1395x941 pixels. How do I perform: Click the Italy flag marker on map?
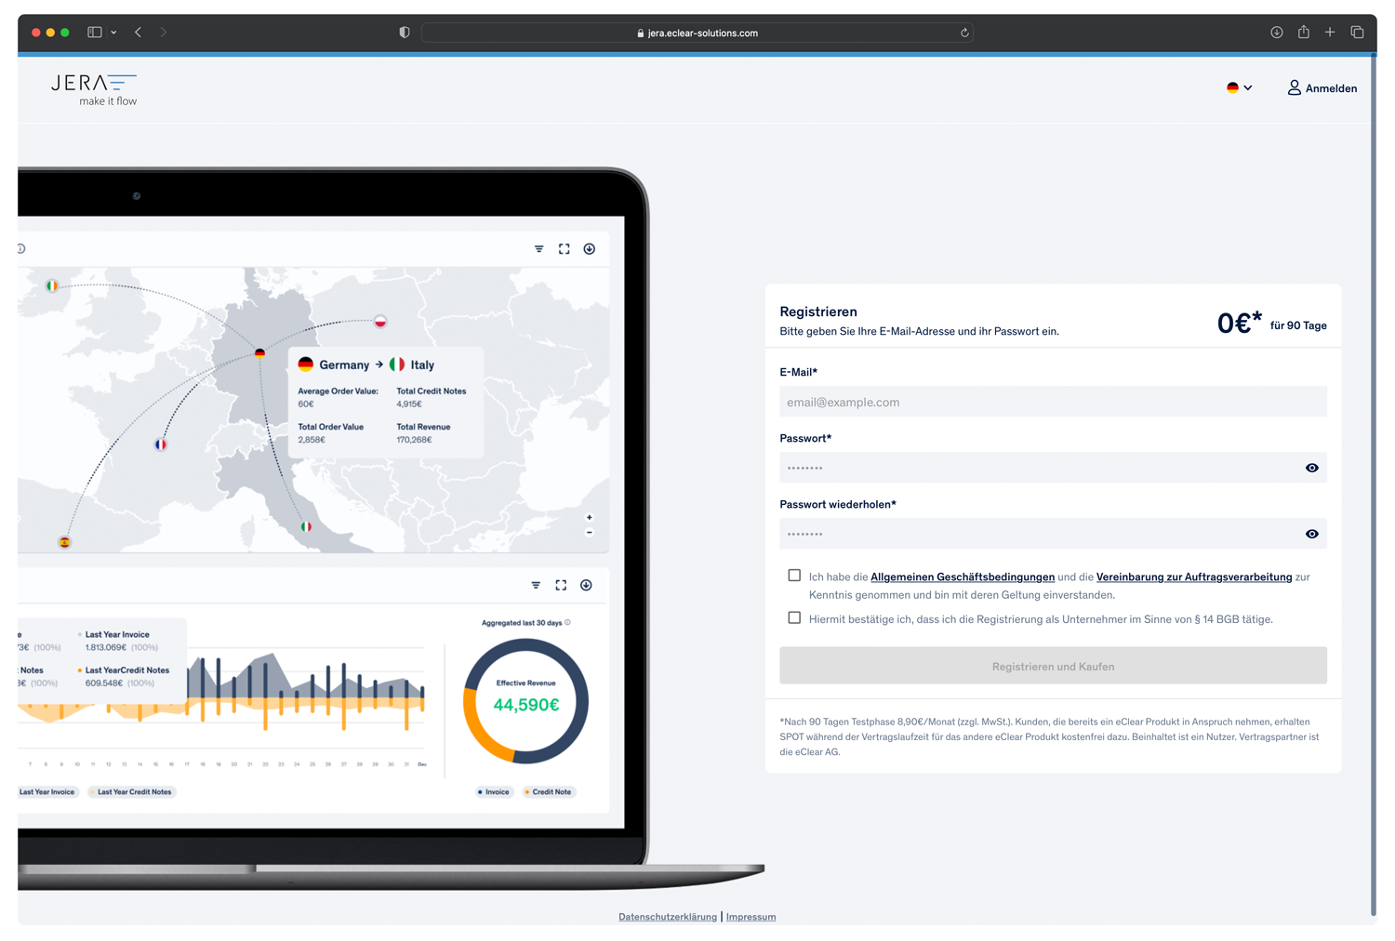[306, 526]
